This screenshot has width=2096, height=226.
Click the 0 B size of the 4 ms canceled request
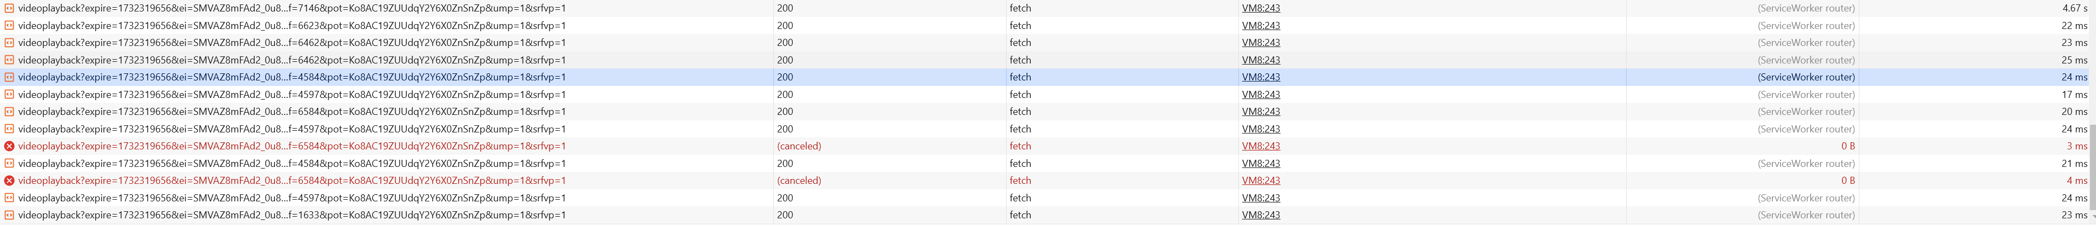tap(1848, 181)
